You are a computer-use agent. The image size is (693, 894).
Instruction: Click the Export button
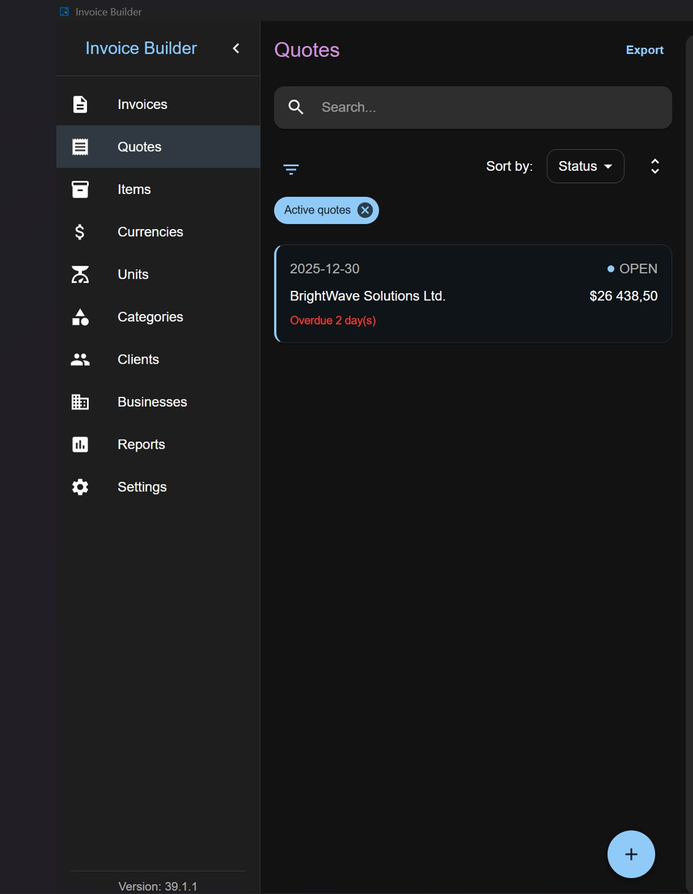[645, 50]
